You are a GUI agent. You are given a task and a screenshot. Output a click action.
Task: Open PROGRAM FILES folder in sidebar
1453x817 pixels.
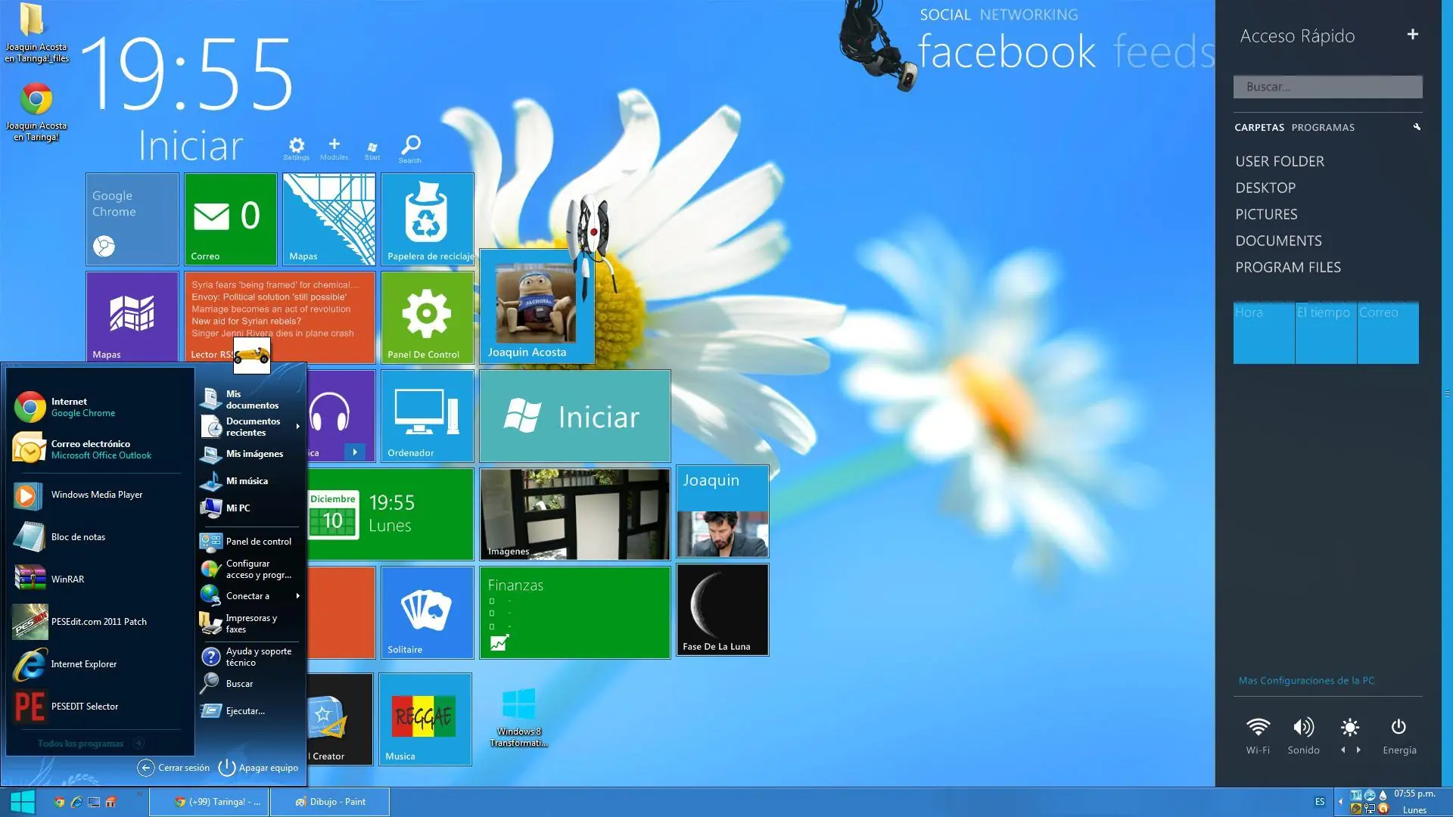pyautogui.click(x=1288, y=267)
